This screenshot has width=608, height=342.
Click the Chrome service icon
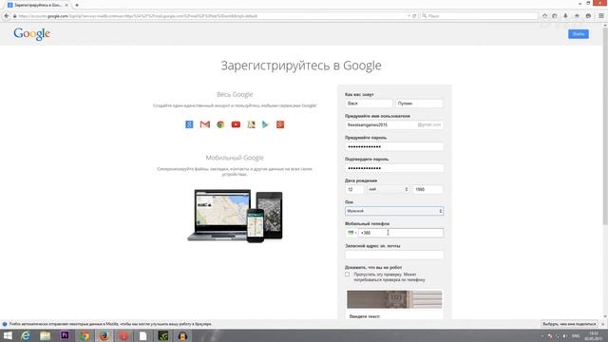click(220, 124)
